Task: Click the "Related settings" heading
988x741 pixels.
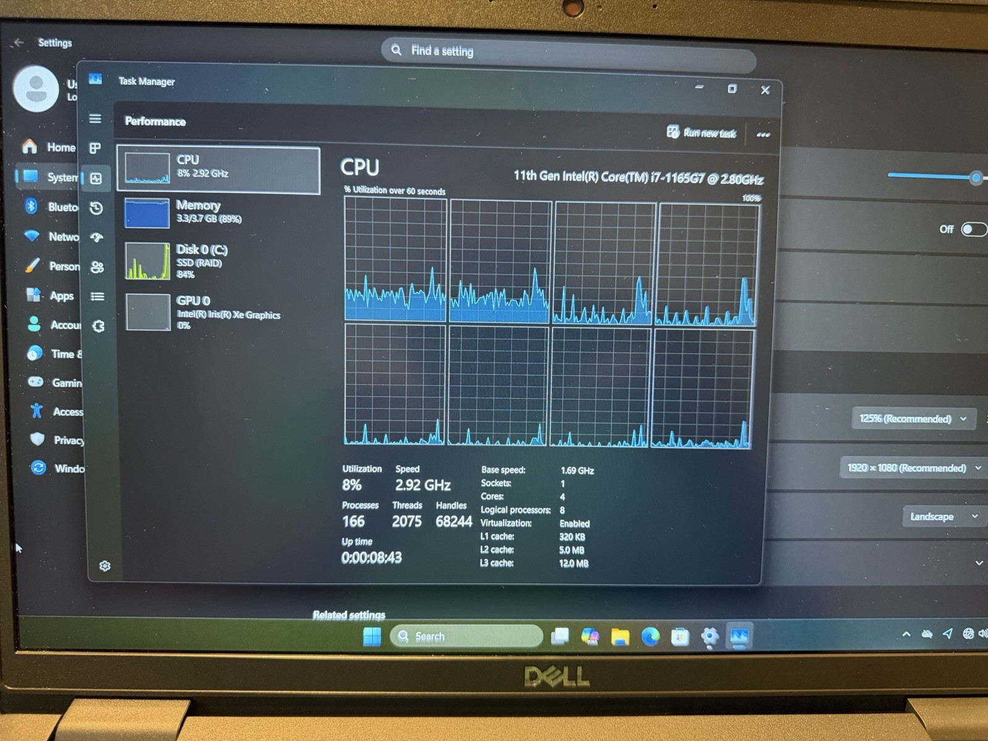Action: (349, 615)
